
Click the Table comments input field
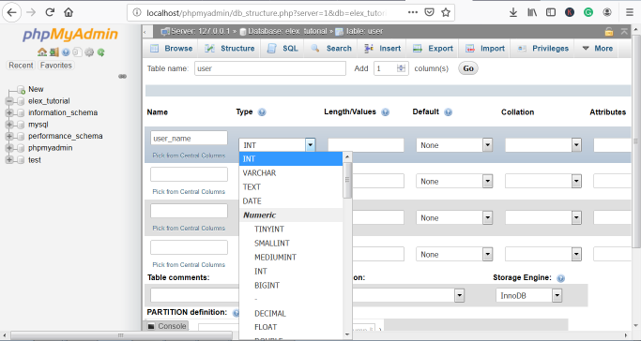tap(194, 295)
